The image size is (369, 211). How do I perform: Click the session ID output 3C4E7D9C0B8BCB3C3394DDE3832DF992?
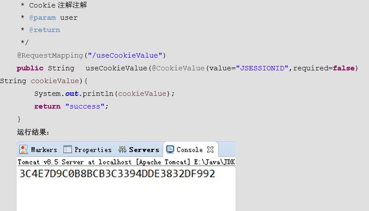tap(117, 174)
